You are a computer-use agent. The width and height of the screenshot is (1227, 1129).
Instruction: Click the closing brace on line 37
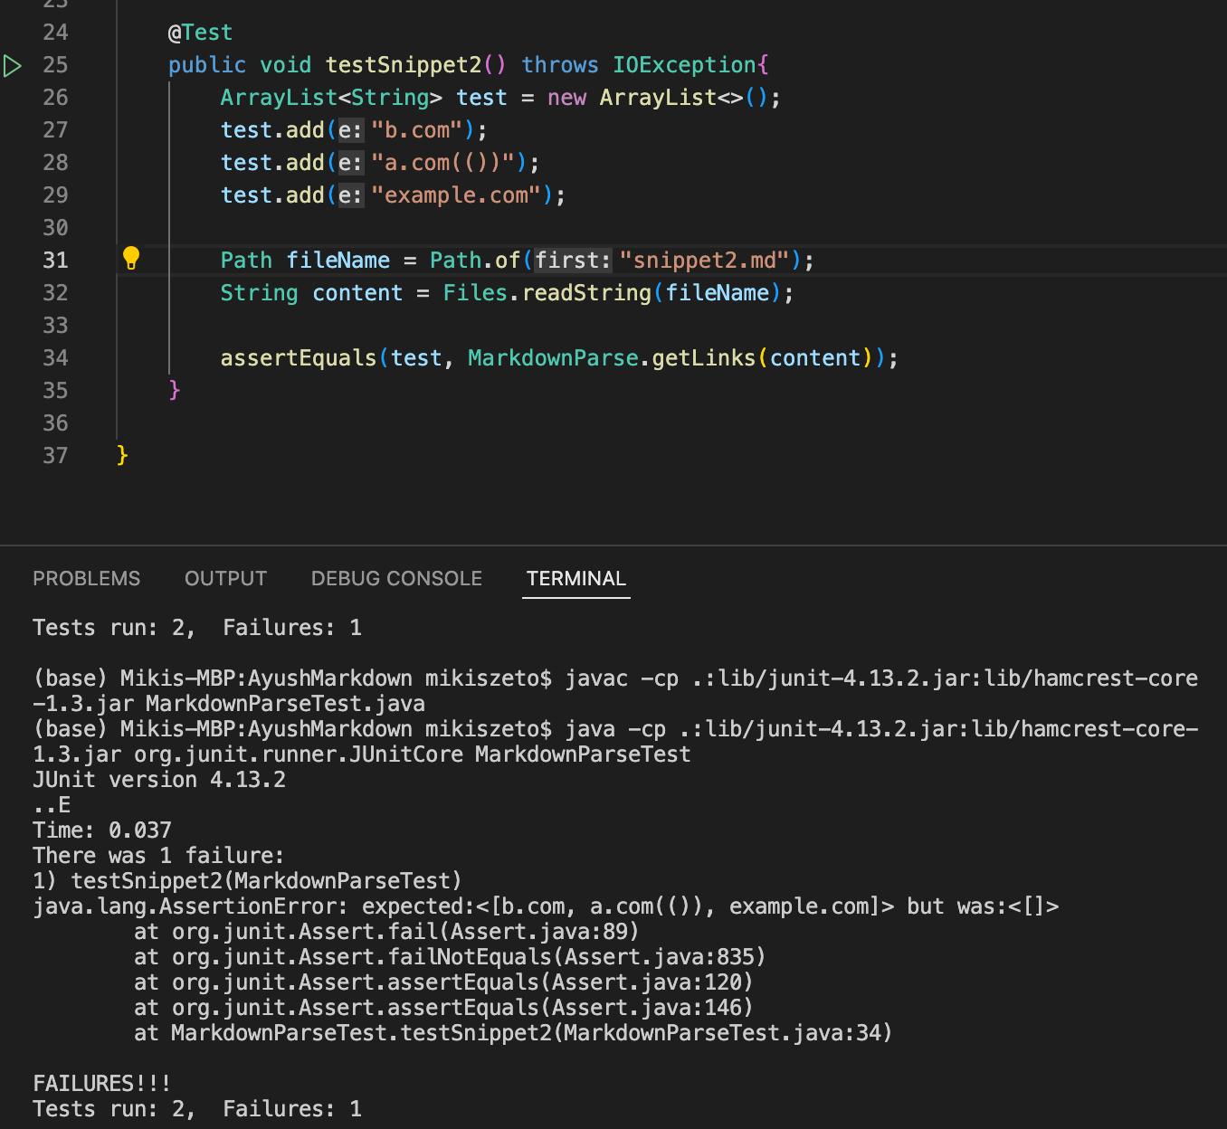pos(122,455)
